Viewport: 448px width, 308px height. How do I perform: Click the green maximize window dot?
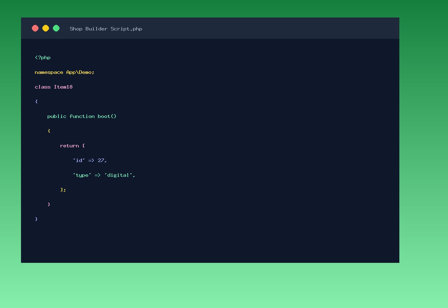point(56,28)
